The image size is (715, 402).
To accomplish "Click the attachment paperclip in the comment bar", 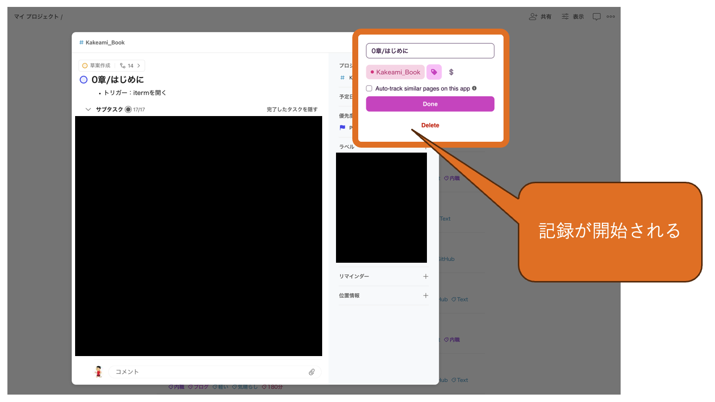I will [312, 372].
